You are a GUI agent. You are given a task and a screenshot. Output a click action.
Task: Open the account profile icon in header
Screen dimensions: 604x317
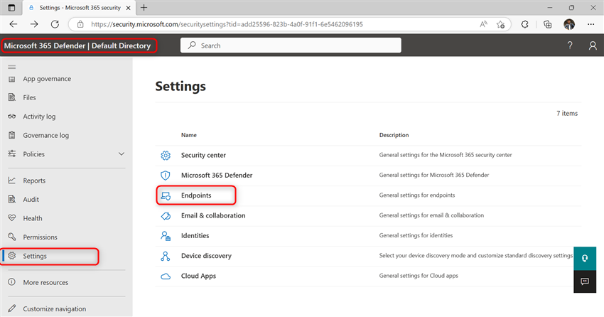click(593, 45)
